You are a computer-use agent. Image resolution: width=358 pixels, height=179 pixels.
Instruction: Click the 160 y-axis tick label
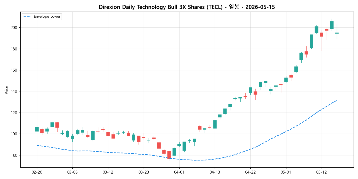(x=14, y=70)
